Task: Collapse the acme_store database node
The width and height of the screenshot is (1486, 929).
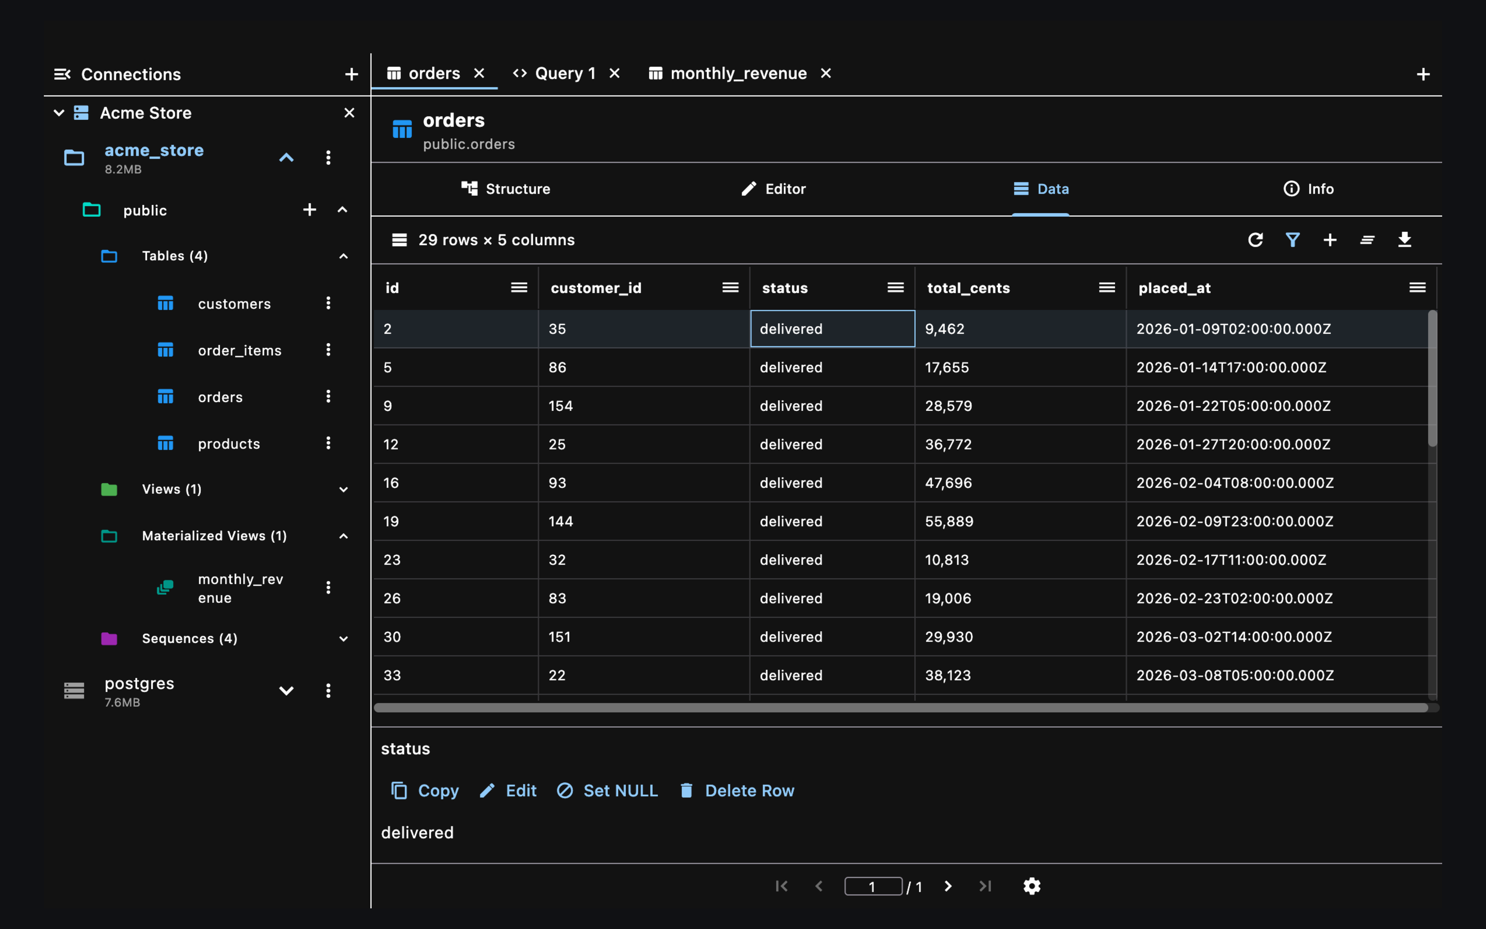Action: (286, 157)
